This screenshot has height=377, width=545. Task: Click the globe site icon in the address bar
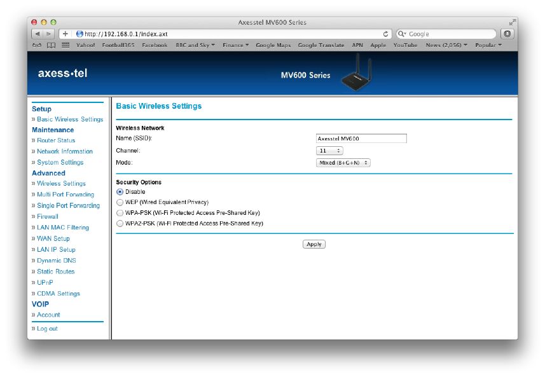[x=79, y=34]
